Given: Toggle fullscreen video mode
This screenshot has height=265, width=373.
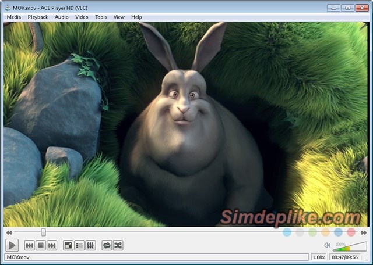Looking at the screenshot, I should click(x=68, y=245).
